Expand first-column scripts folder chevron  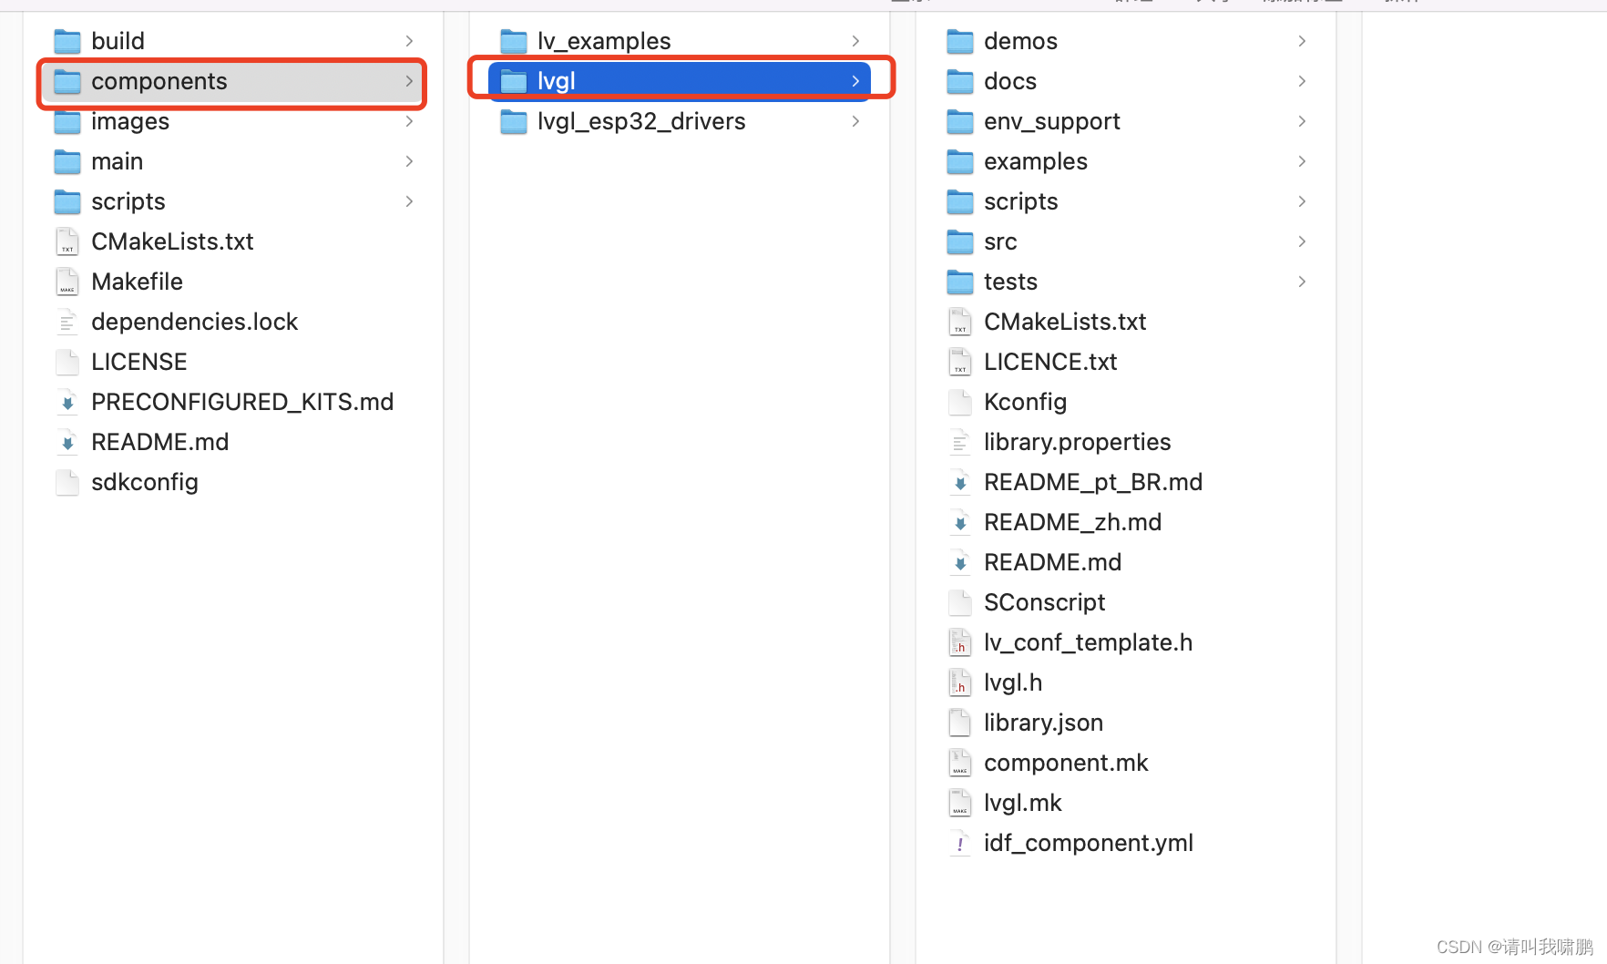pyautogui.click(x=409, y=201)
